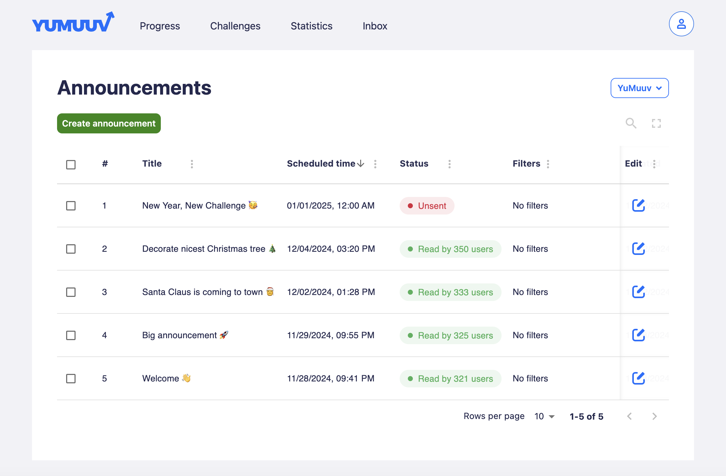Click the Unsent status badge
Image resolution: width=726 pixels, height=476 pixels.
coord(427,206)
